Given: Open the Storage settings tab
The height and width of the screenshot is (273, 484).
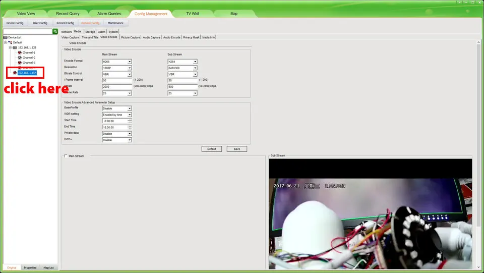Looking at the screenshot, I should click(x=90, y=32).
